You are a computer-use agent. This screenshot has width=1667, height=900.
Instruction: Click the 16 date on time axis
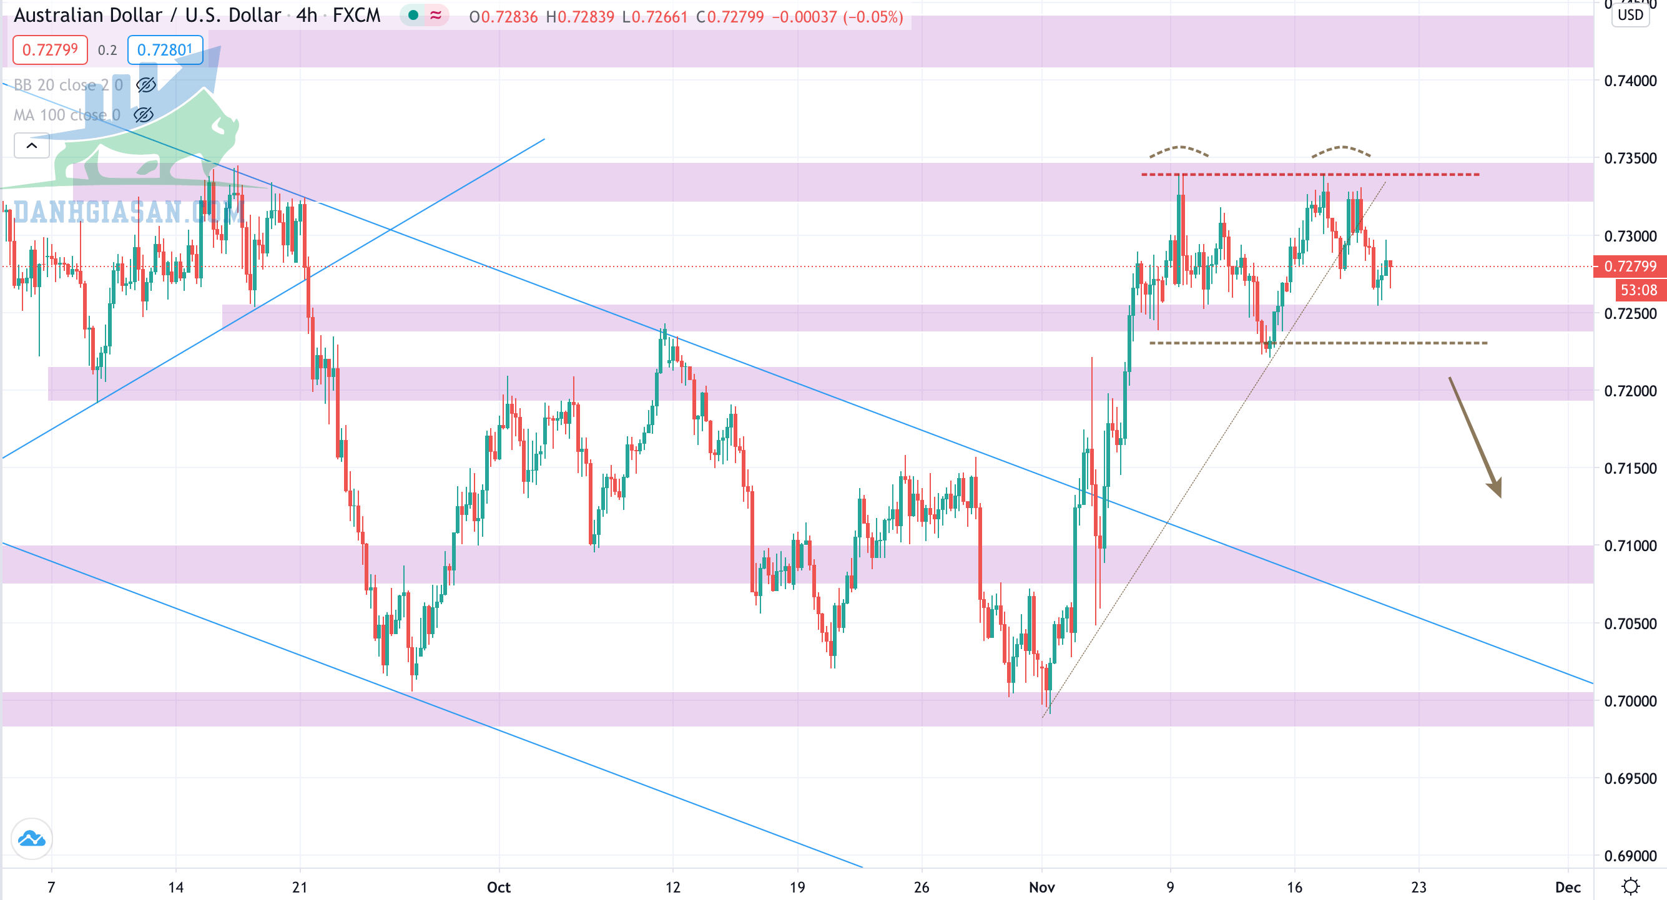pyautogui.click(x=1294, y=887)
